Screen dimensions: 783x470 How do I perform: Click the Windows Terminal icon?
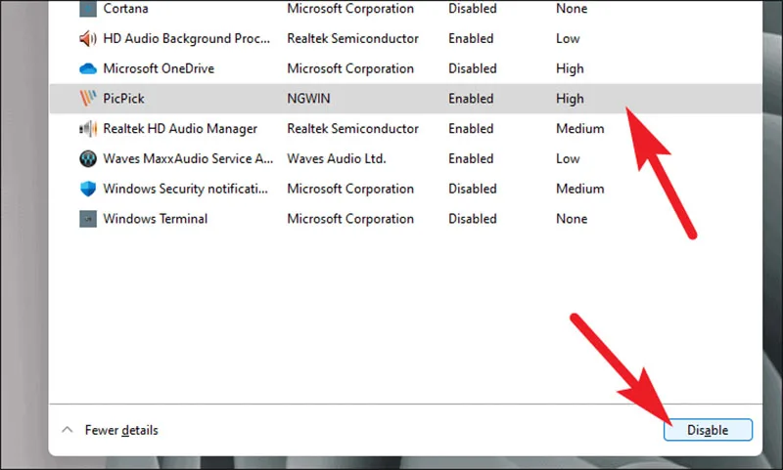(x=88, y=219)
